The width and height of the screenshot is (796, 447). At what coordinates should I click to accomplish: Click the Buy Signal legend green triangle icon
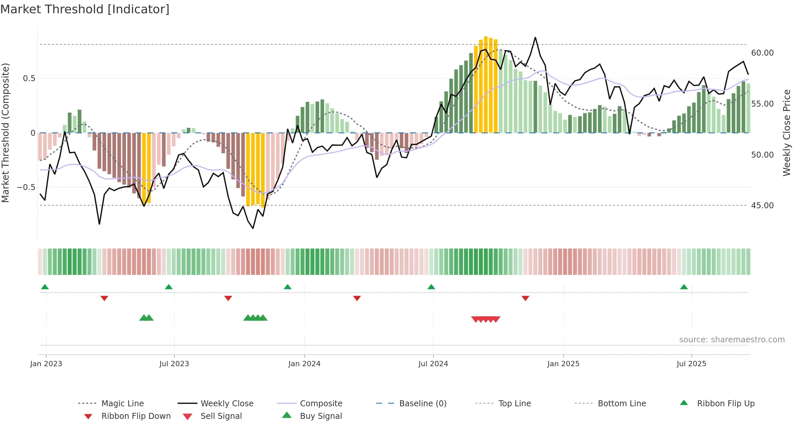[x=287, y=415]
